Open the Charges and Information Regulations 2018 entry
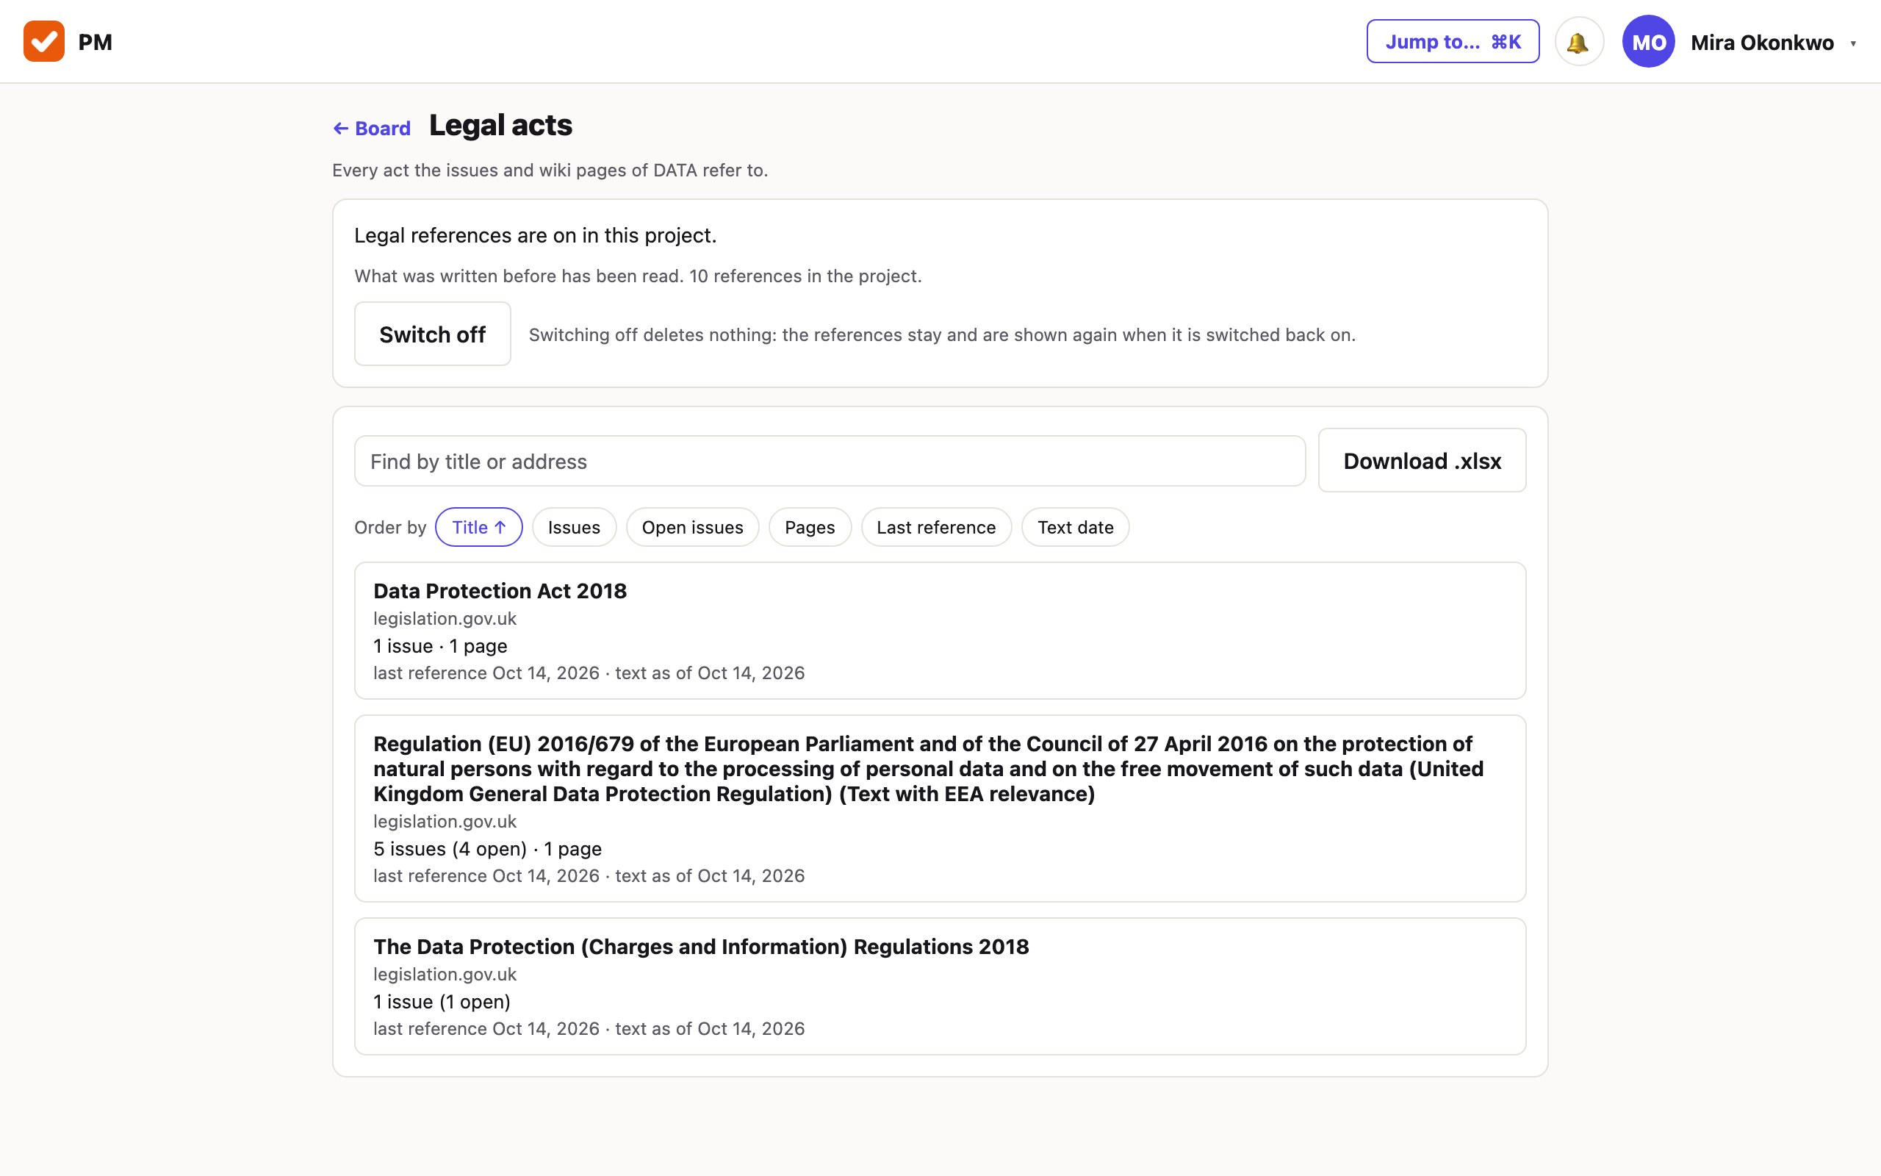This screenshot has height=1176, width=1881. tap(940, 986)
